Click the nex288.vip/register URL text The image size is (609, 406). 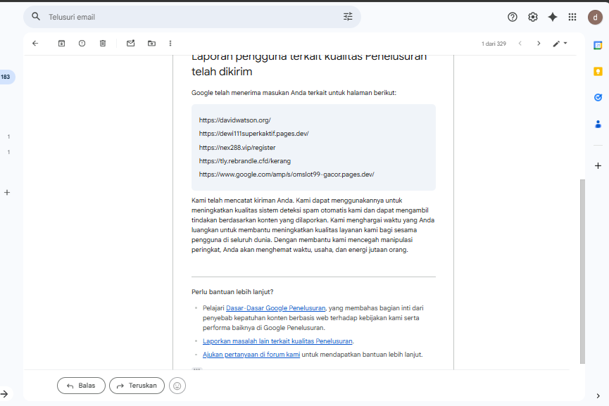point(237,148)
